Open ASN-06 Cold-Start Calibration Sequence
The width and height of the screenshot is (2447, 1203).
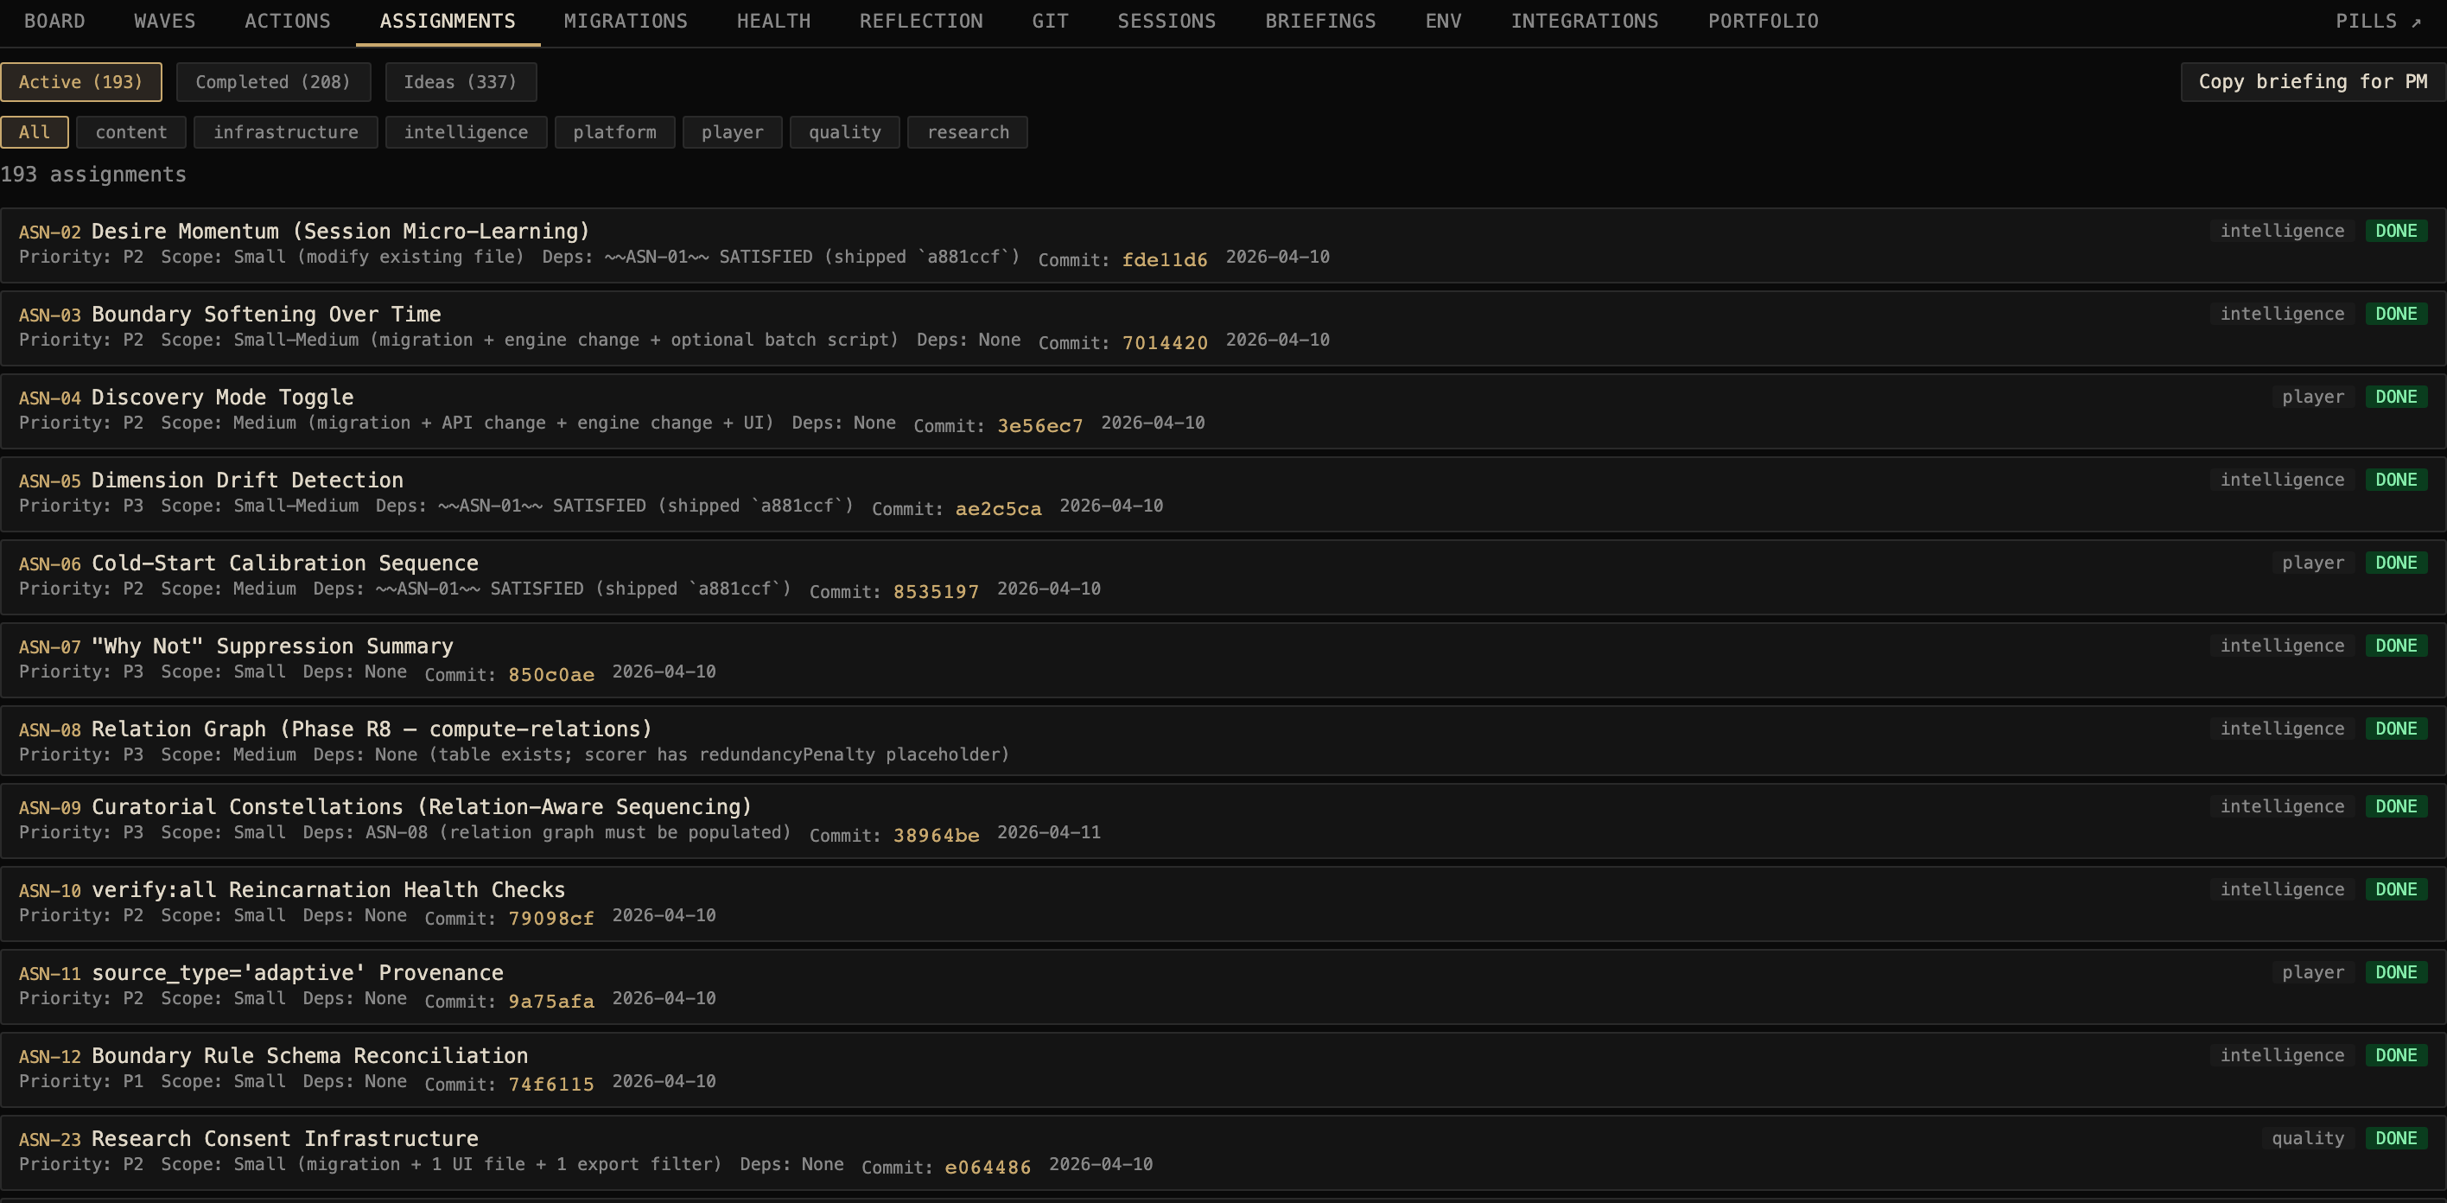tap(1223, 576)
